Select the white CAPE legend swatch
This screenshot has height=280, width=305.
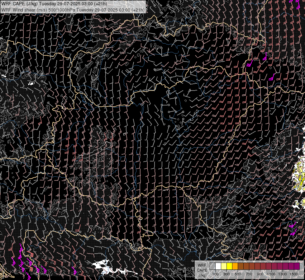[218, 266]
